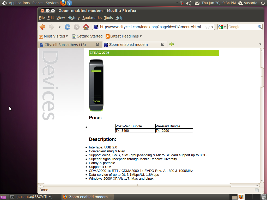Click the scroll right arrow of horizontal scrollbar
Image resolution: width=267 pixels, height=200 pixels.
tap(257, 185)
